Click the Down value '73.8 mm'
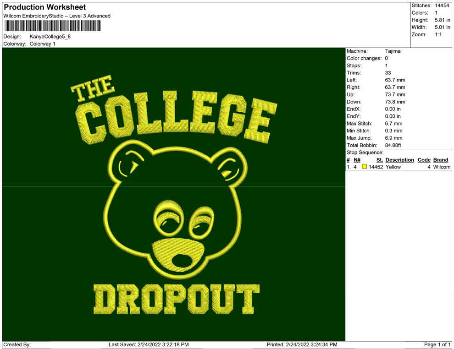 (x=395, y=102)
